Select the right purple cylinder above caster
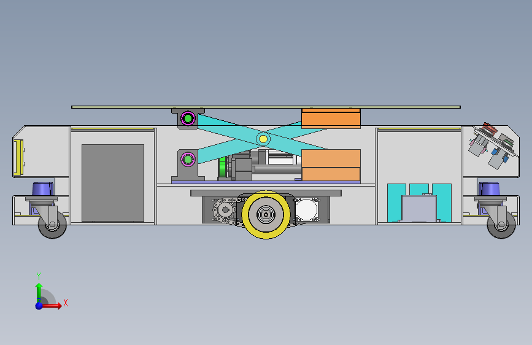Screen dimensions: 532x345 pos(489,189)
